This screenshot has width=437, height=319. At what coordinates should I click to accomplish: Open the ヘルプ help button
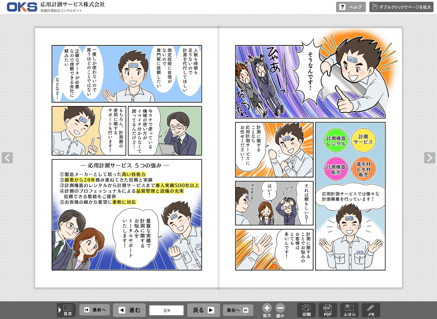point(351,7)
